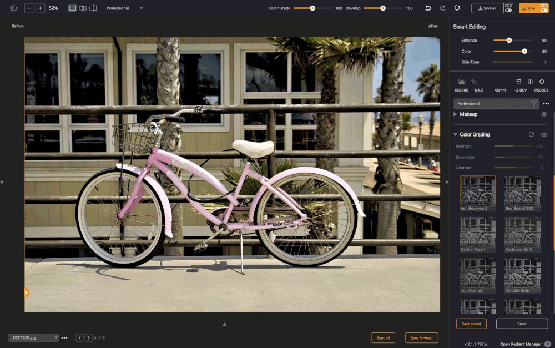Select the Carbon Wash preset

(477, 235)
